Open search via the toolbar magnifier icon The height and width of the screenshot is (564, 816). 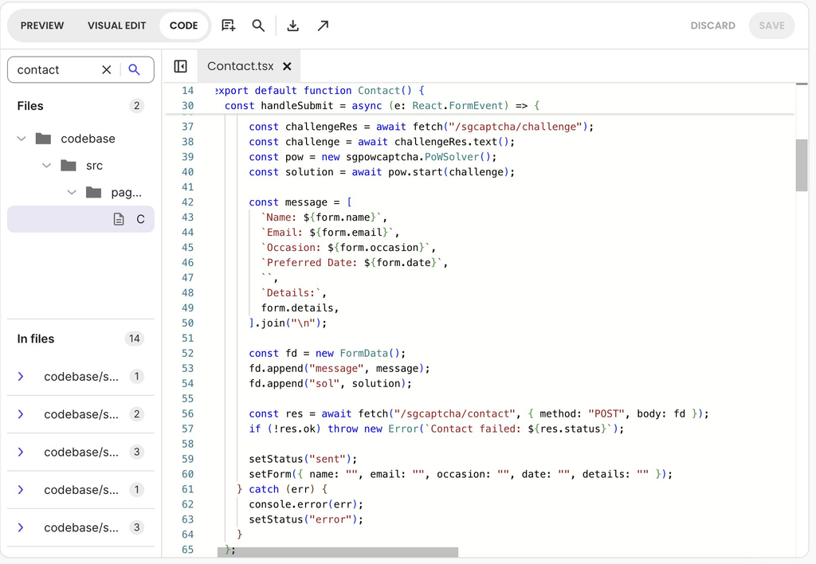tap(258, 25)
